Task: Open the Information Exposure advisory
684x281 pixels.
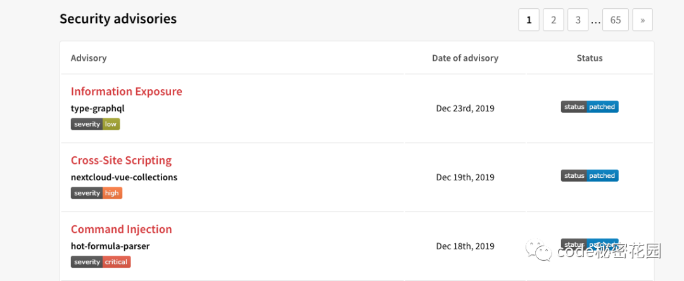Action: pos(126,91)
